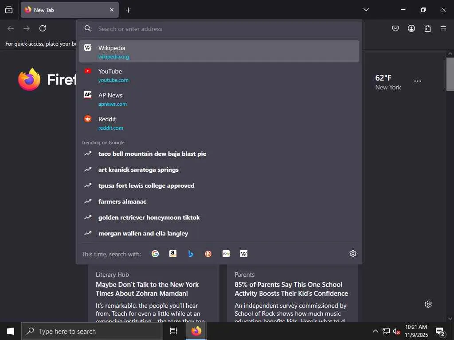Screen dimensions: 454x340
Task: Close the New Tab tab
Action: [x=112, y=10]
